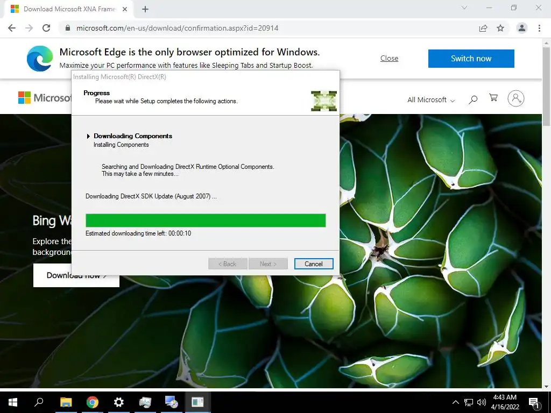Click the scrollbar down arrow
This screenshot has width=551, height=413.
[x=546, y=387]
